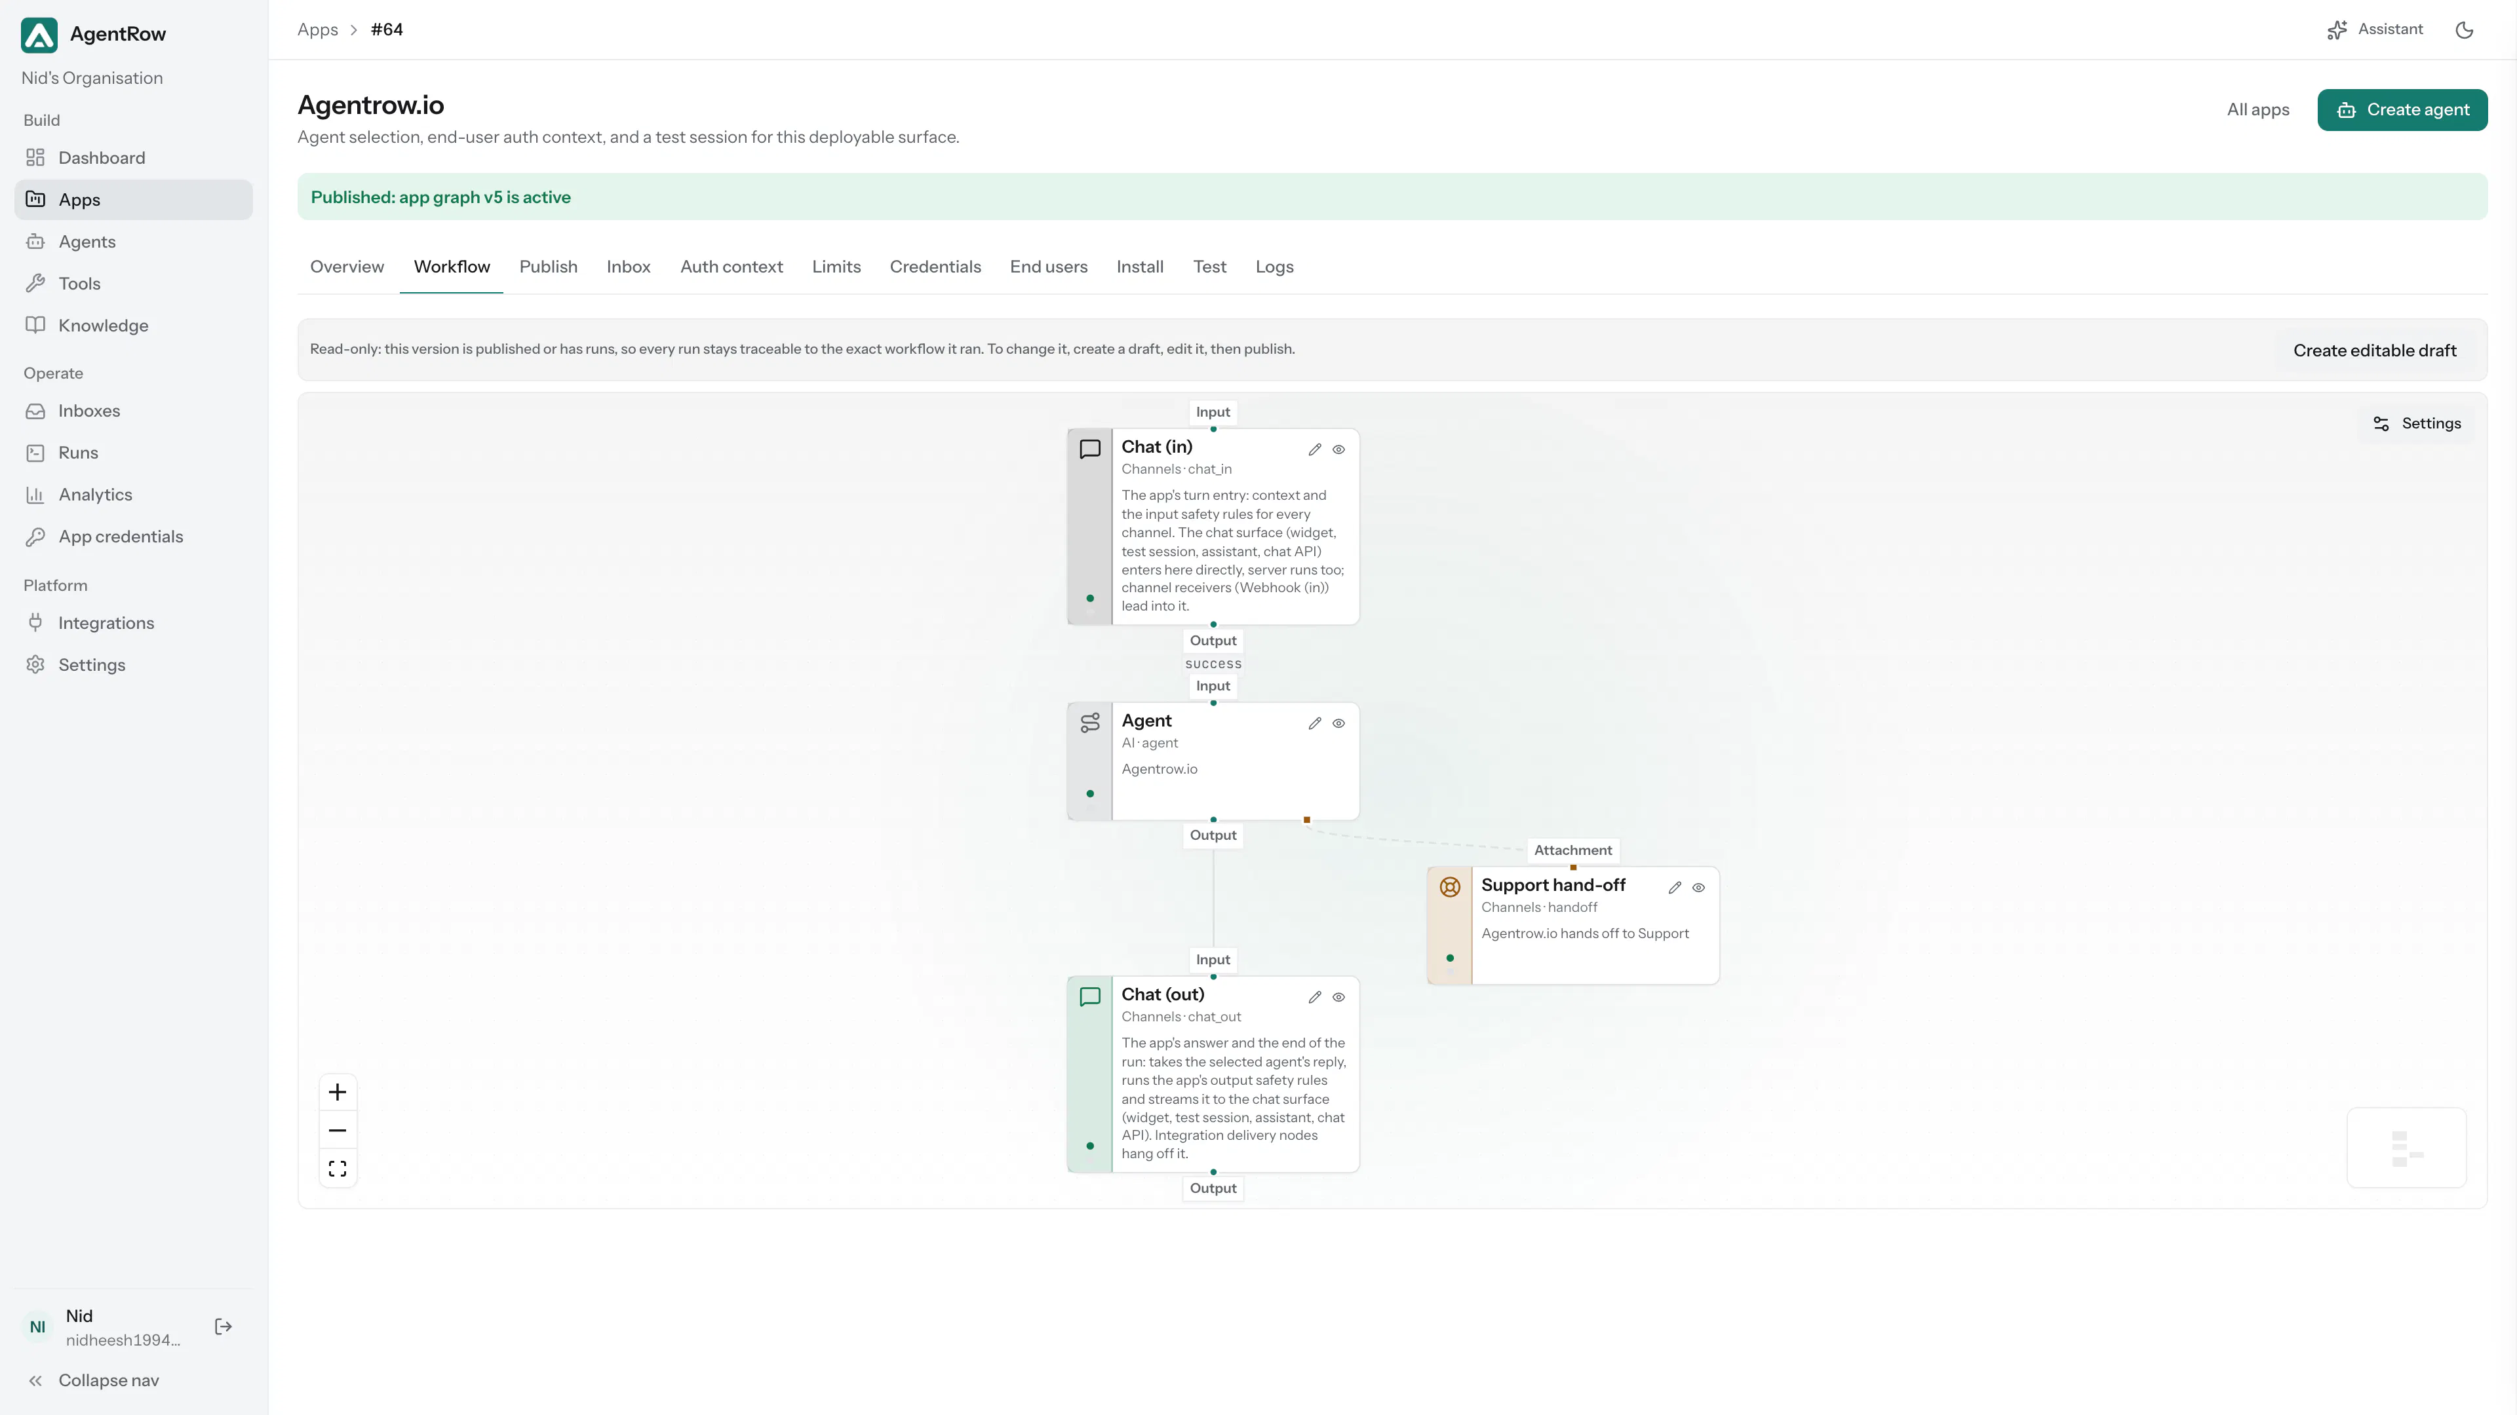Open the Test tab
Screen dimensions: 2517x1415
coord(1209,267)
